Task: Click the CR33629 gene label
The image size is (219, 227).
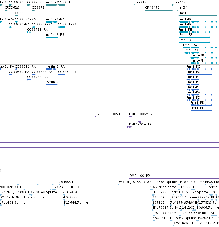Action: [x=12, y=8]
